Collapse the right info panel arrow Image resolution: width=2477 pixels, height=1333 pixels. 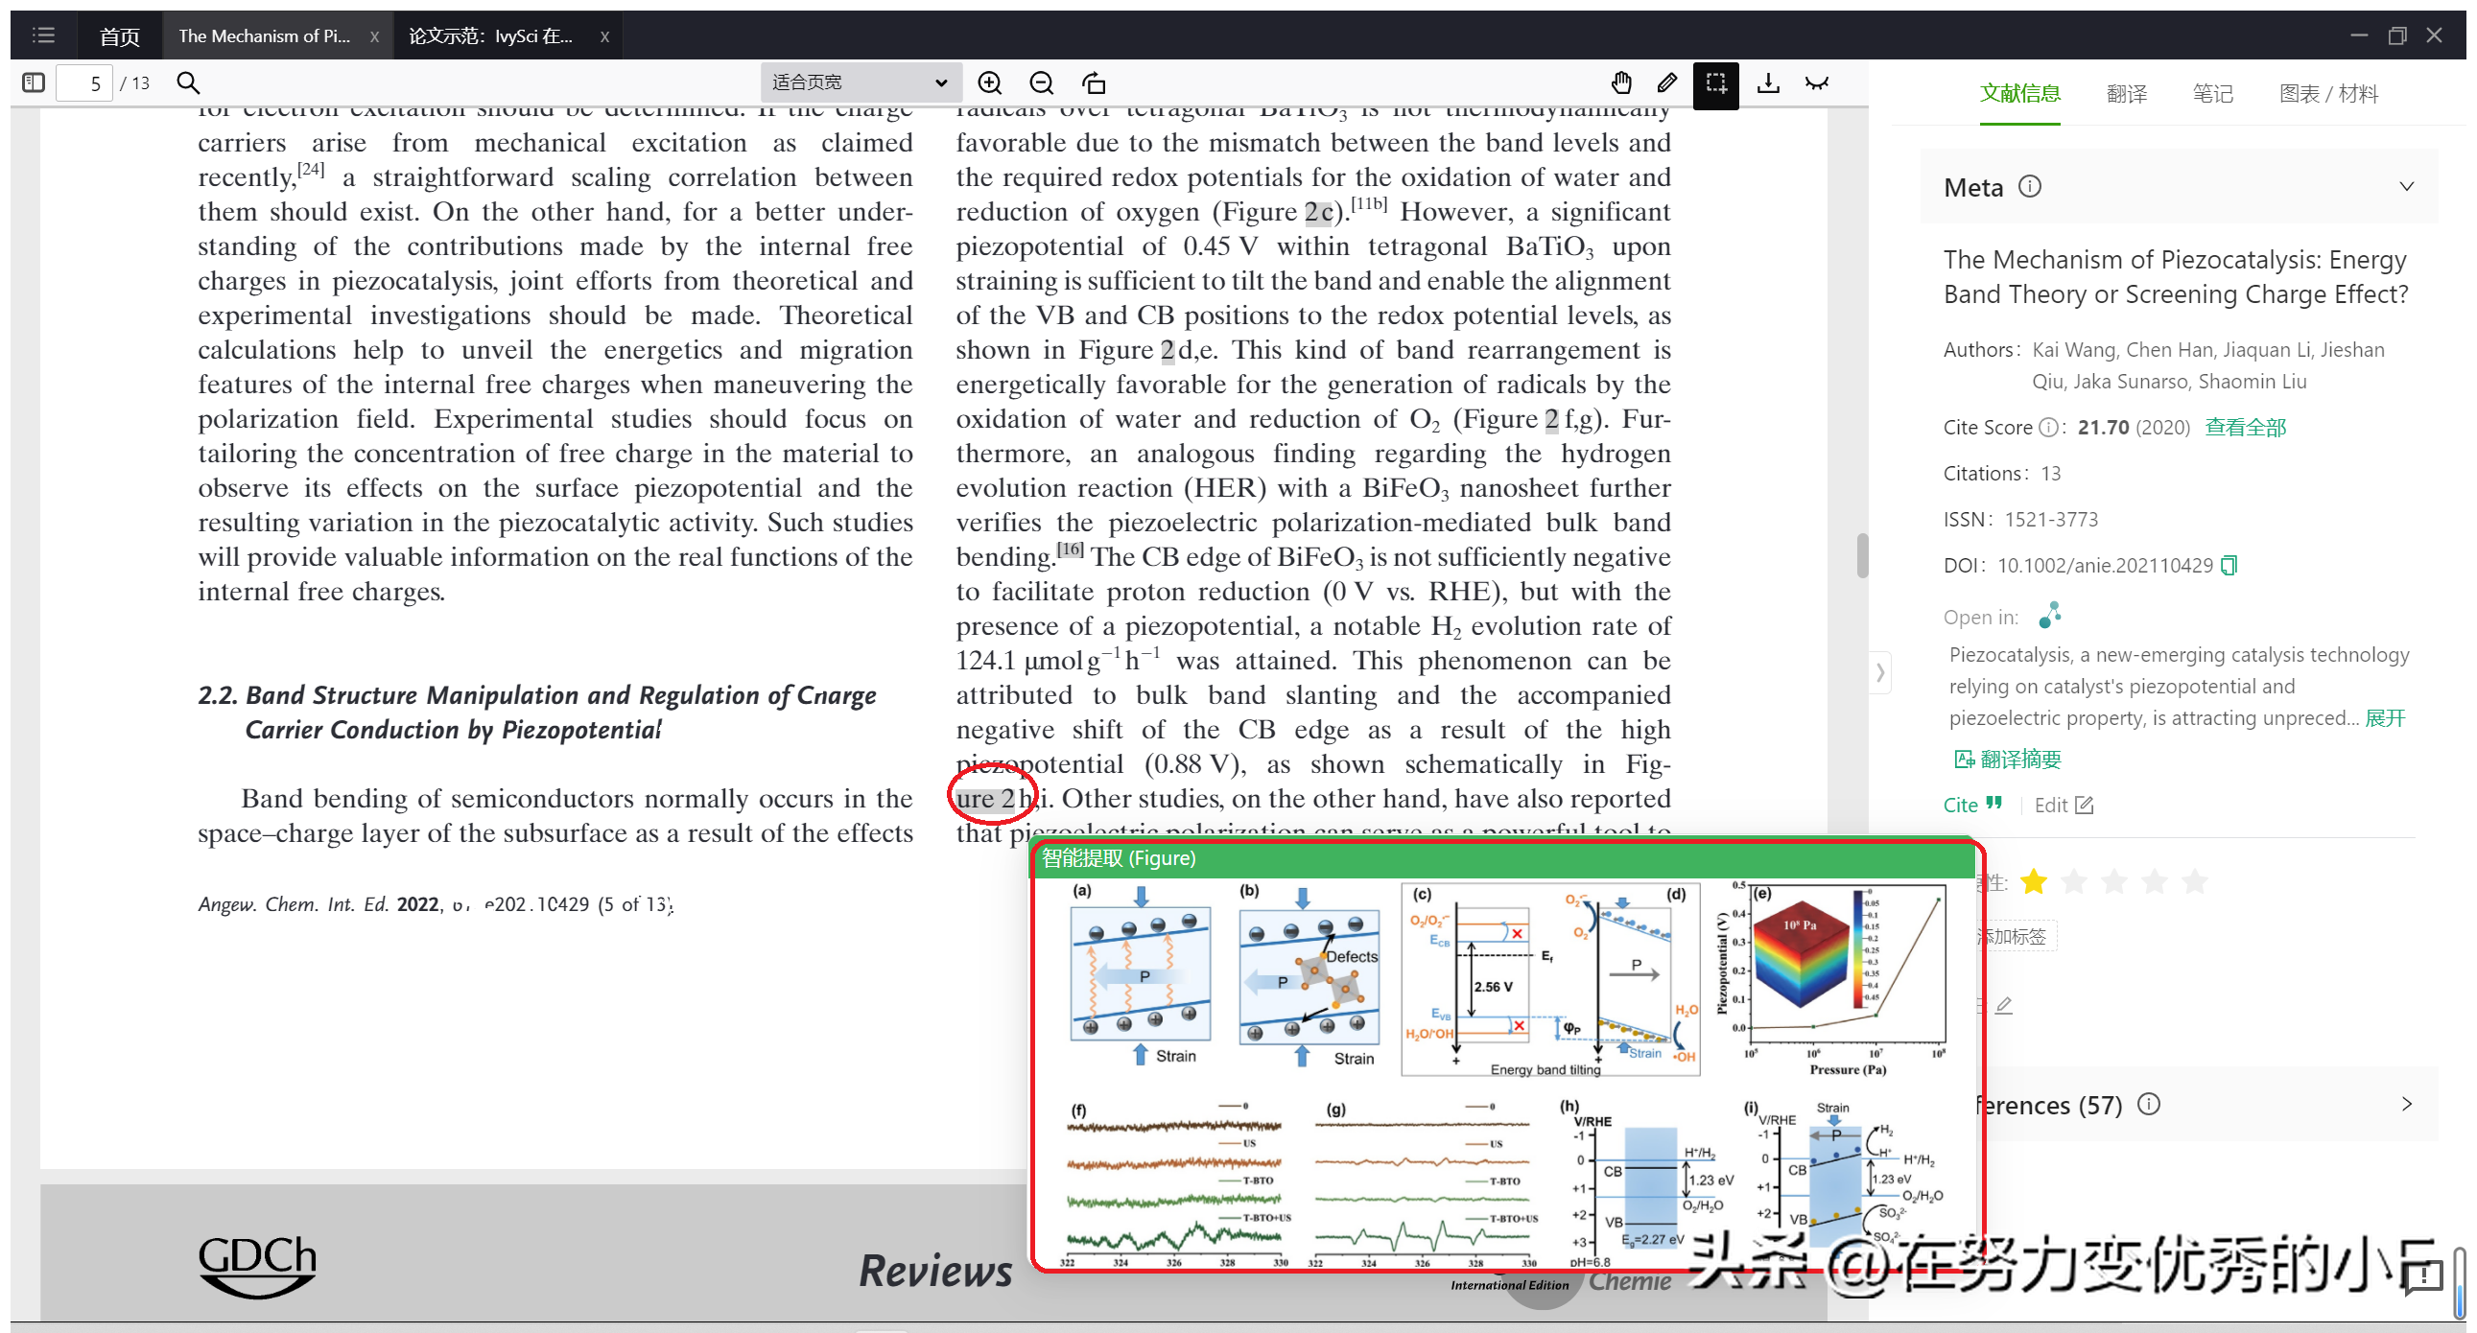[1880, 672]
